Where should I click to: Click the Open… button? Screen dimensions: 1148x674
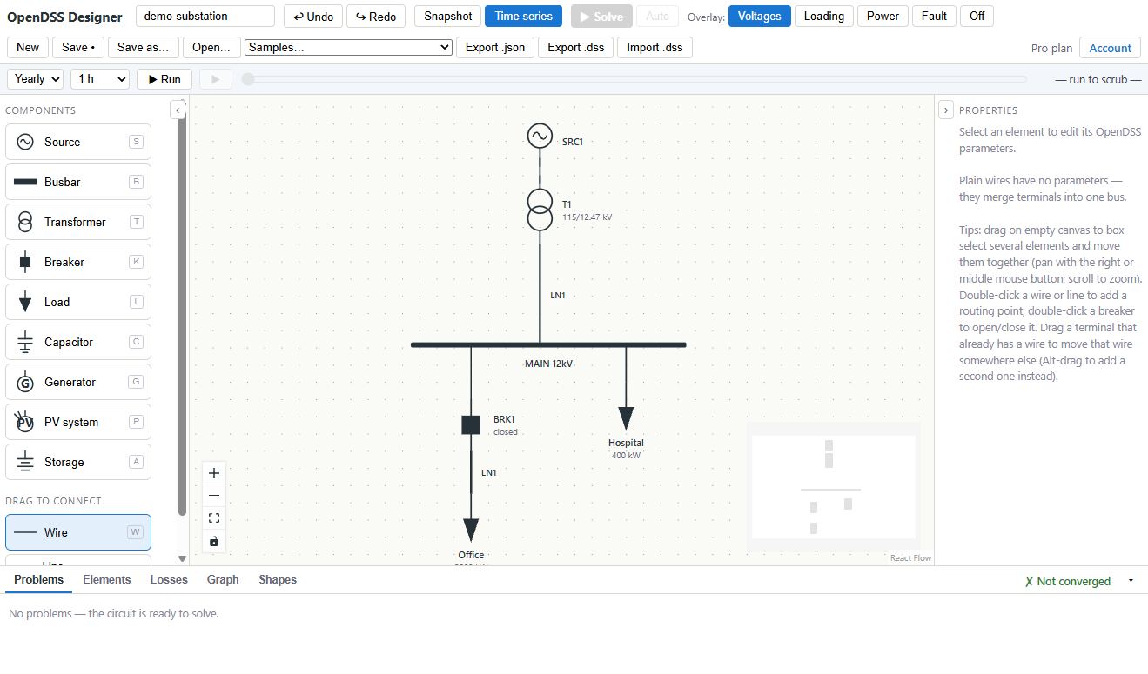[212, 48]
